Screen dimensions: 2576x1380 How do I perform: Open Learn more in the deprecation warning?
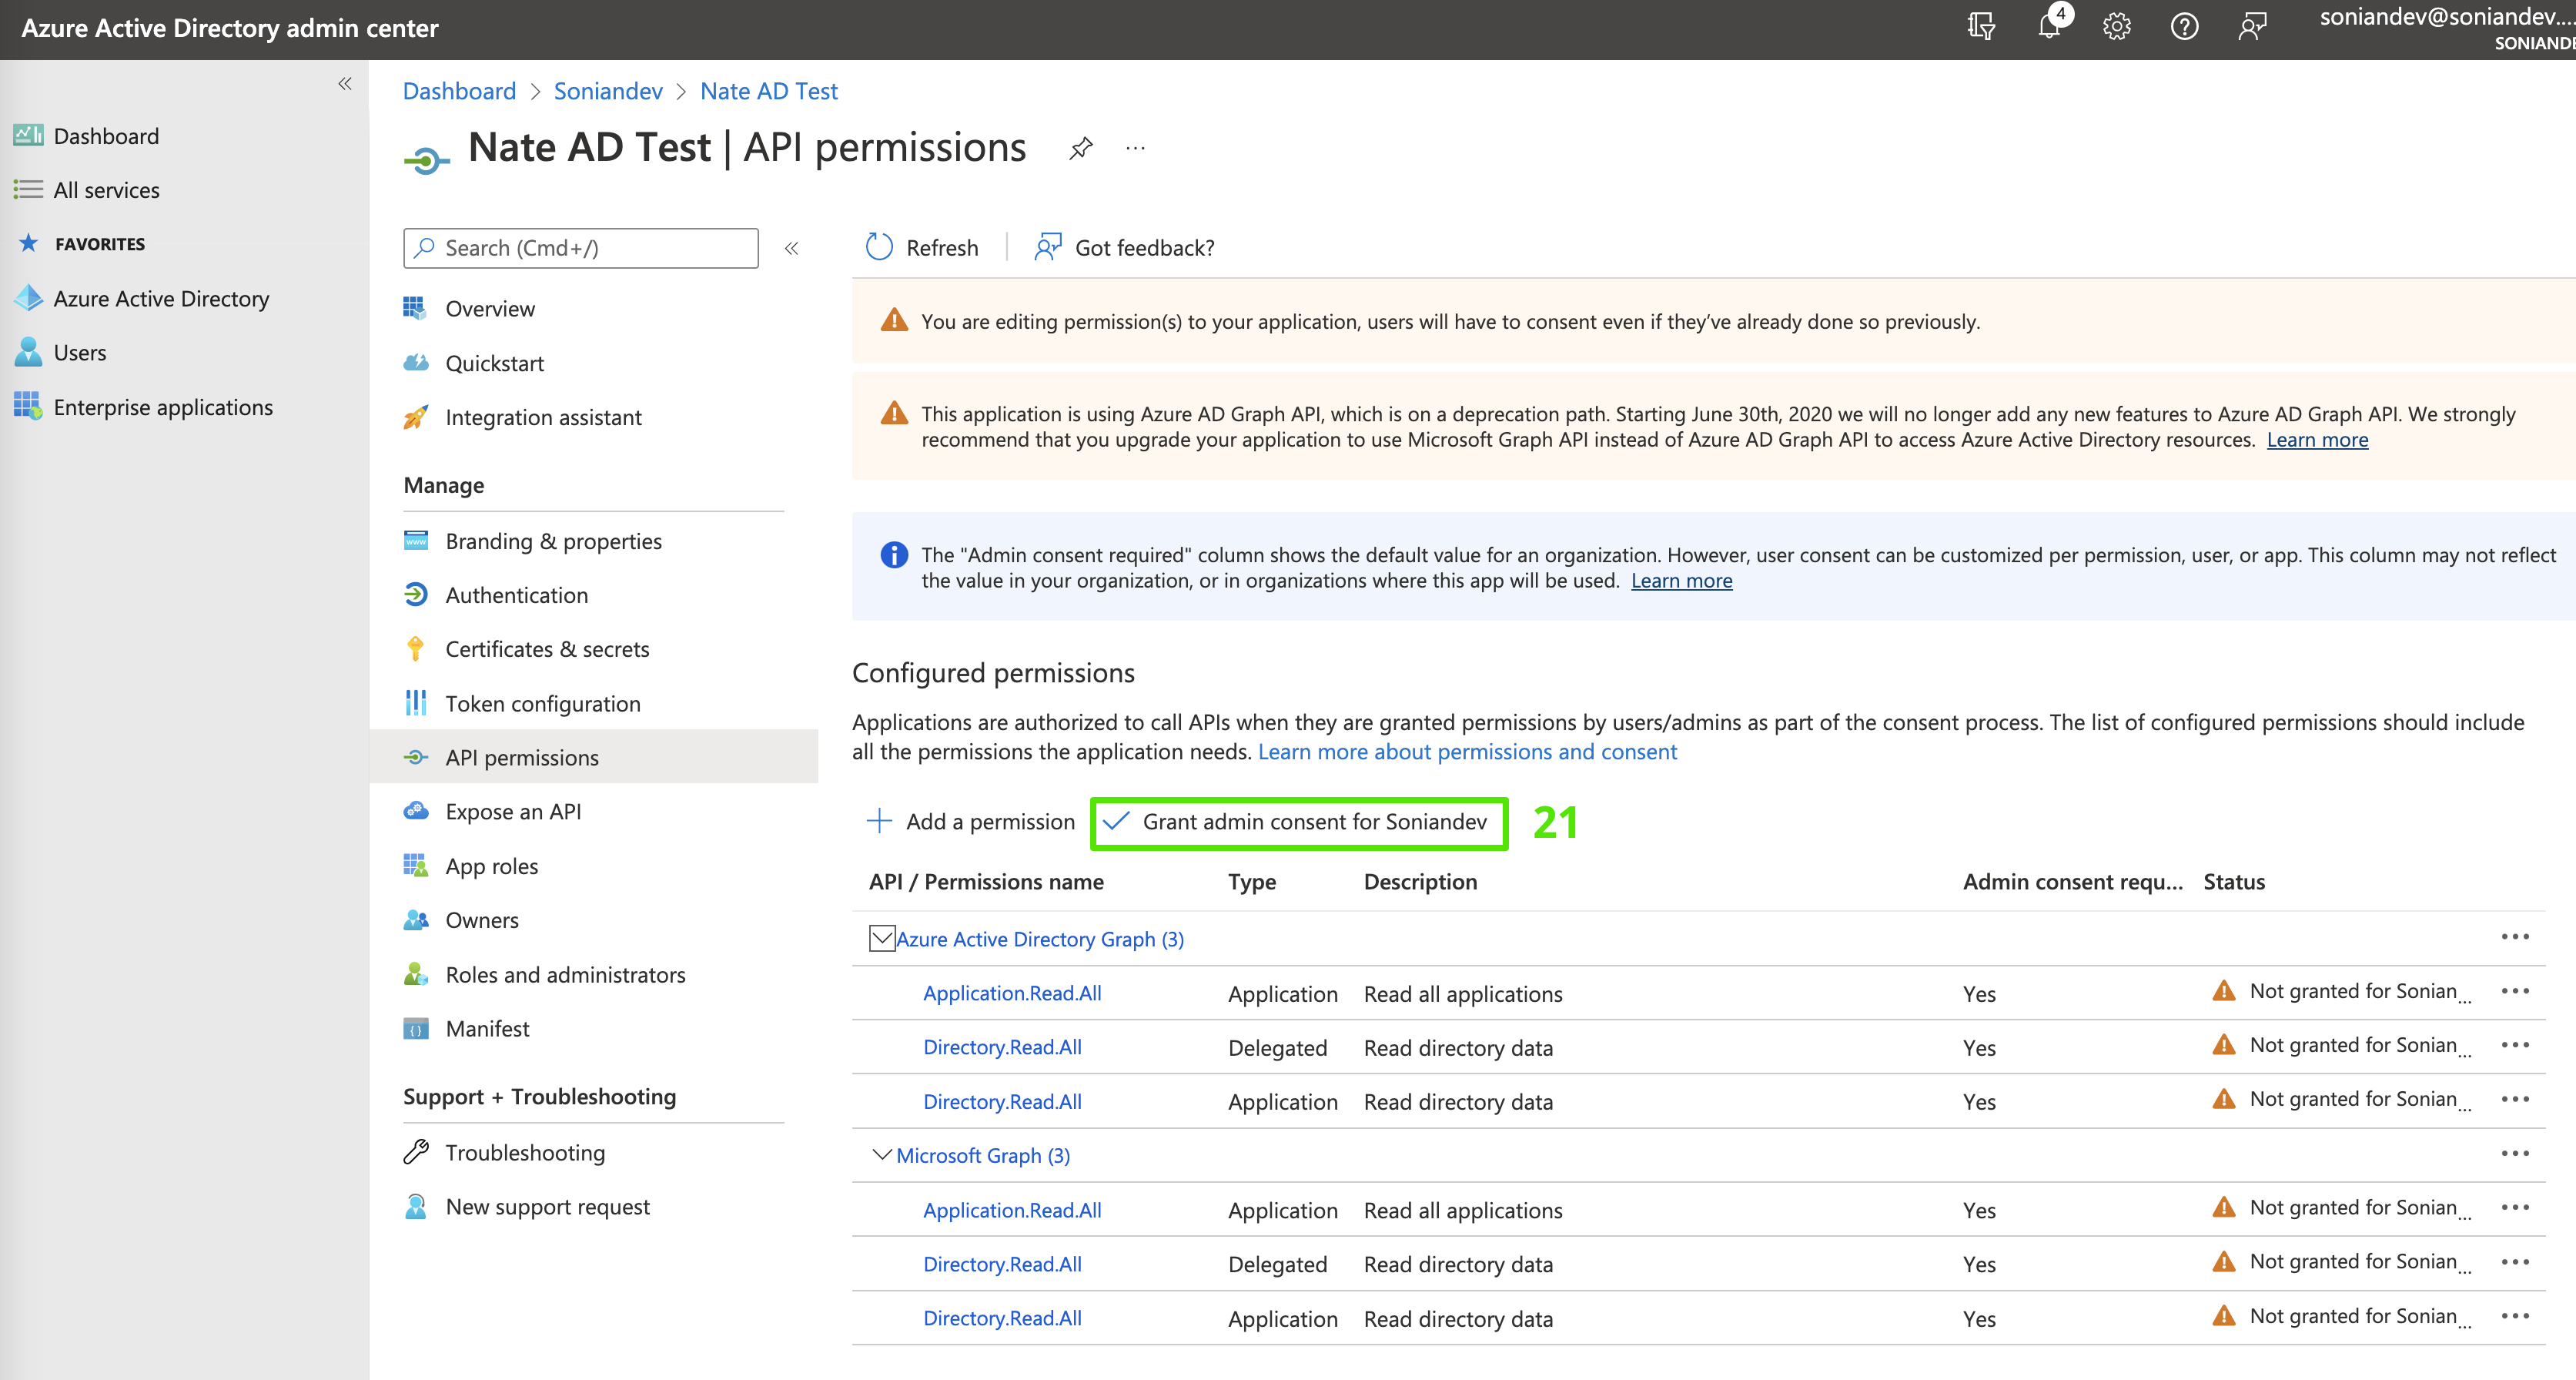pos(2317,440)
